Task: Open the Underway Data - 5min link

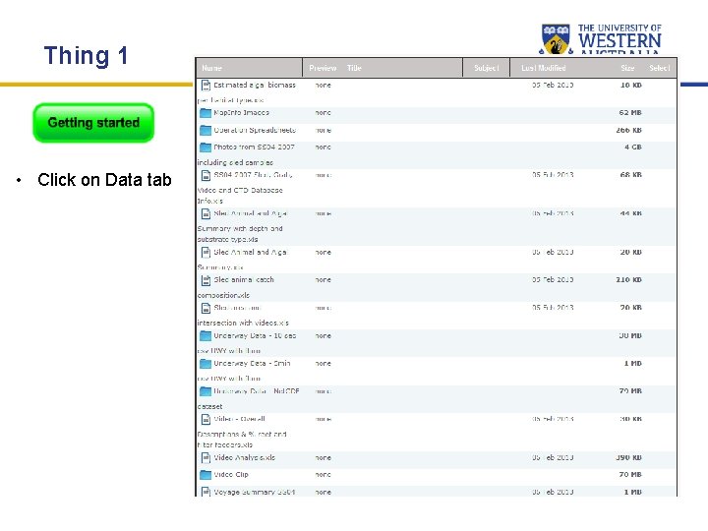Action: (252, 364)
